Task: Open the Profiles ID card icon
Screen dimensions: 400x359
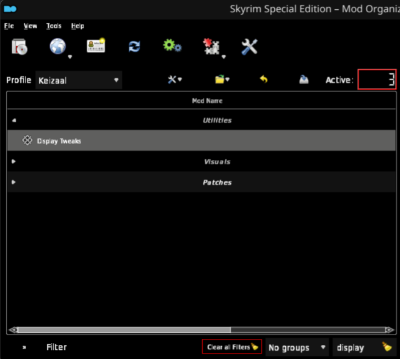Action: [x=96, y=46]
